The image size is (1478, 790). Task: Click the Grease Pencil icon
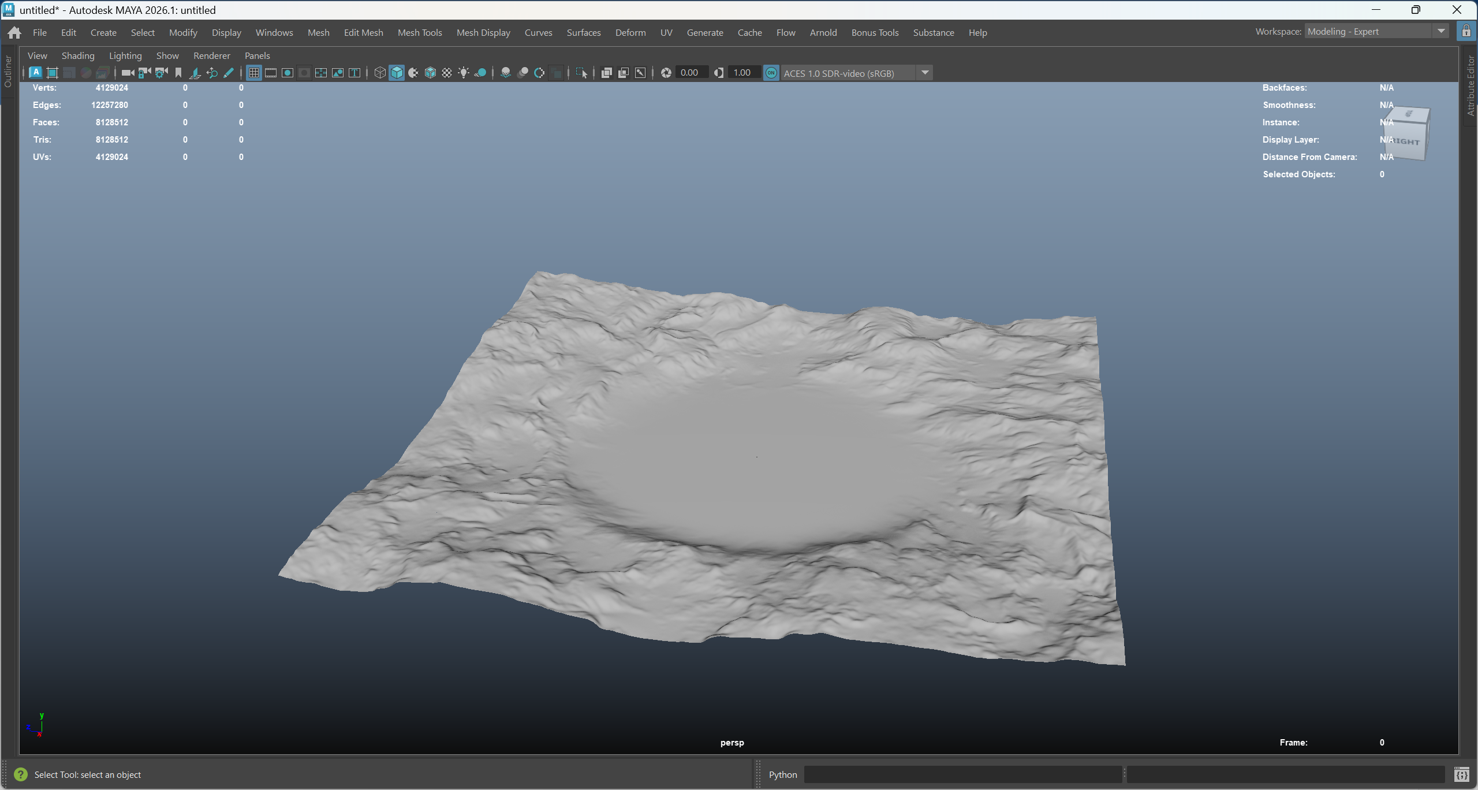[229, 73]
